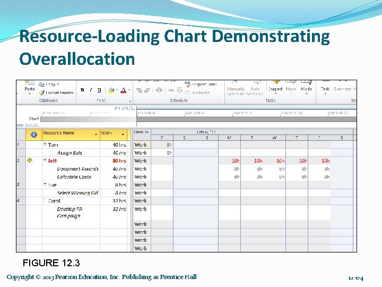Click Carol's 32 hrs work cell
Screen dimensions: 382x287
(x=114, y=201)
